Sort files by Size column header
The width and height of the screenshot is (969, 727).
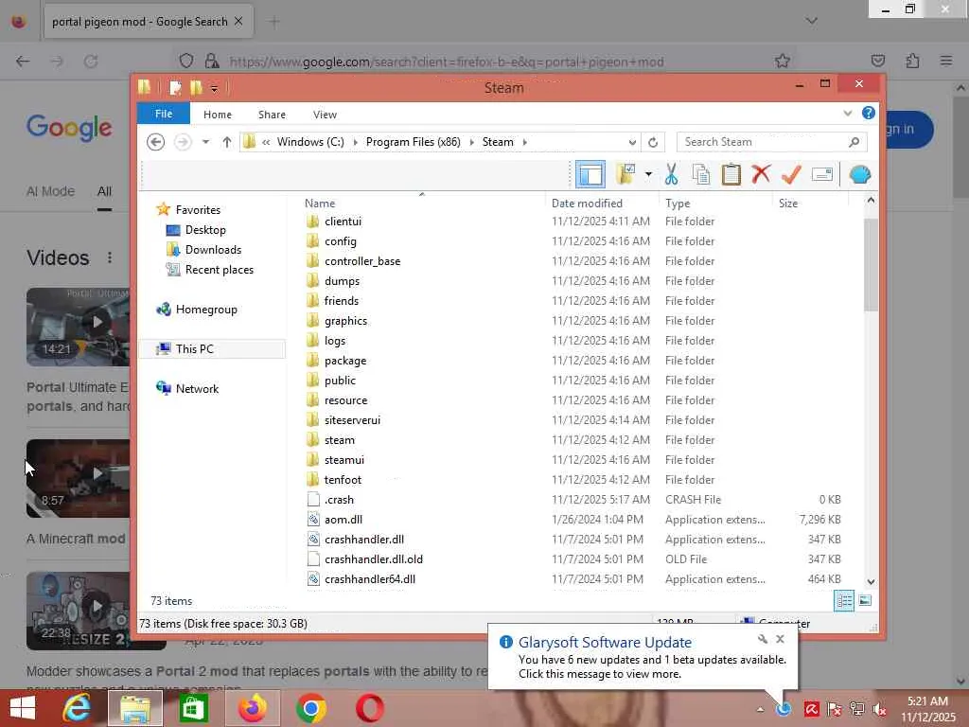point(788,203)
